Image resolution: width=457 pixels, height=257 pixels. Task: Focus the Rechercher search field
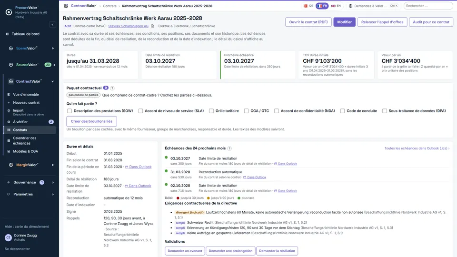(x=428, y=6)
